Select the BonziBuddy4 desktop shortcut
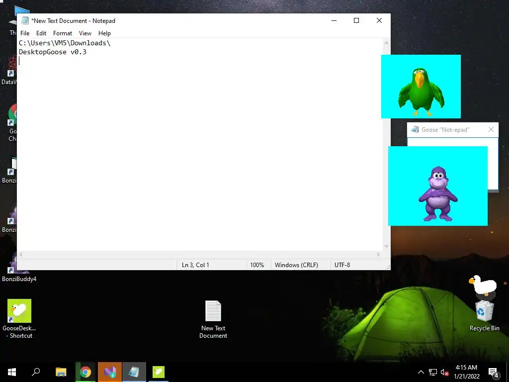The image size is (509, 382). [19, 268]
